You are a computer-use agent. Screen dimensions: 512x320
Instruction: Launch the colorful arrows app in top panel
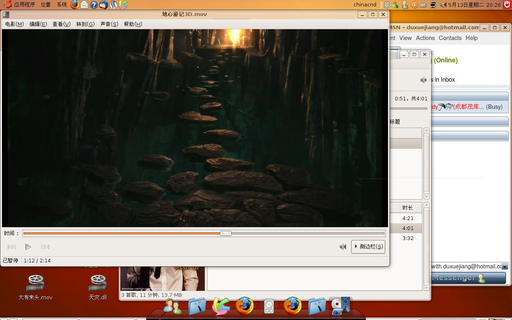pyautogui.click(x=123, y=5)
